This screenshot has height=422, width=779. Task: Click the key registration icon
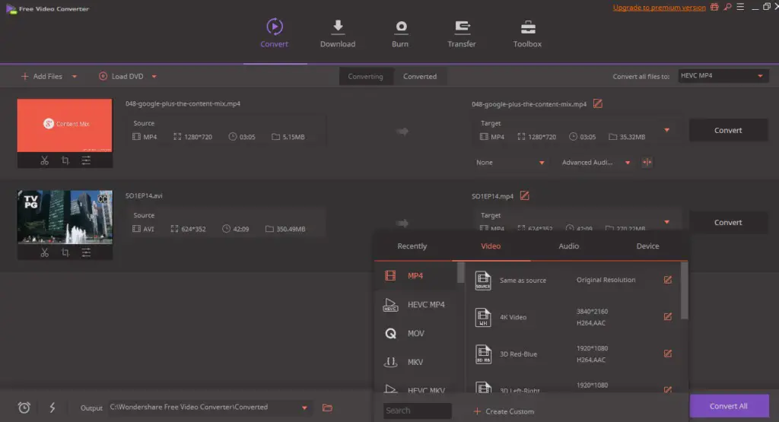pos(727,7)
